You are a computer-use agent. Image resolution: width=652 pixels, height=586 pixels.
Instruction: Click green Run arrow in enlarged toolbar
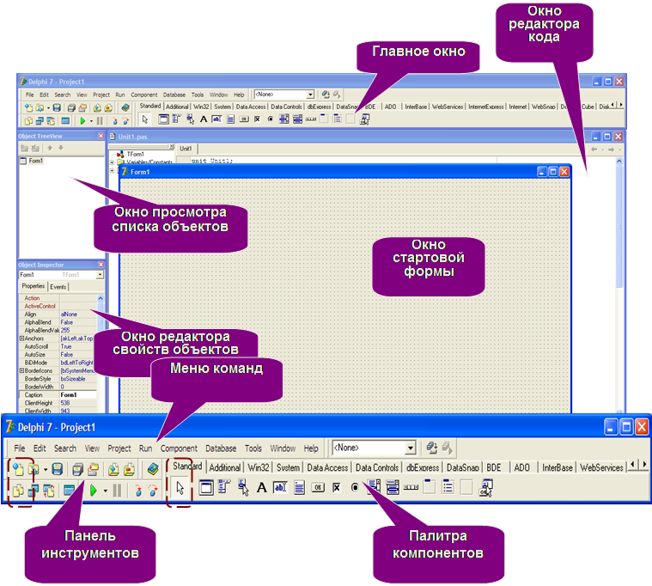93,491
